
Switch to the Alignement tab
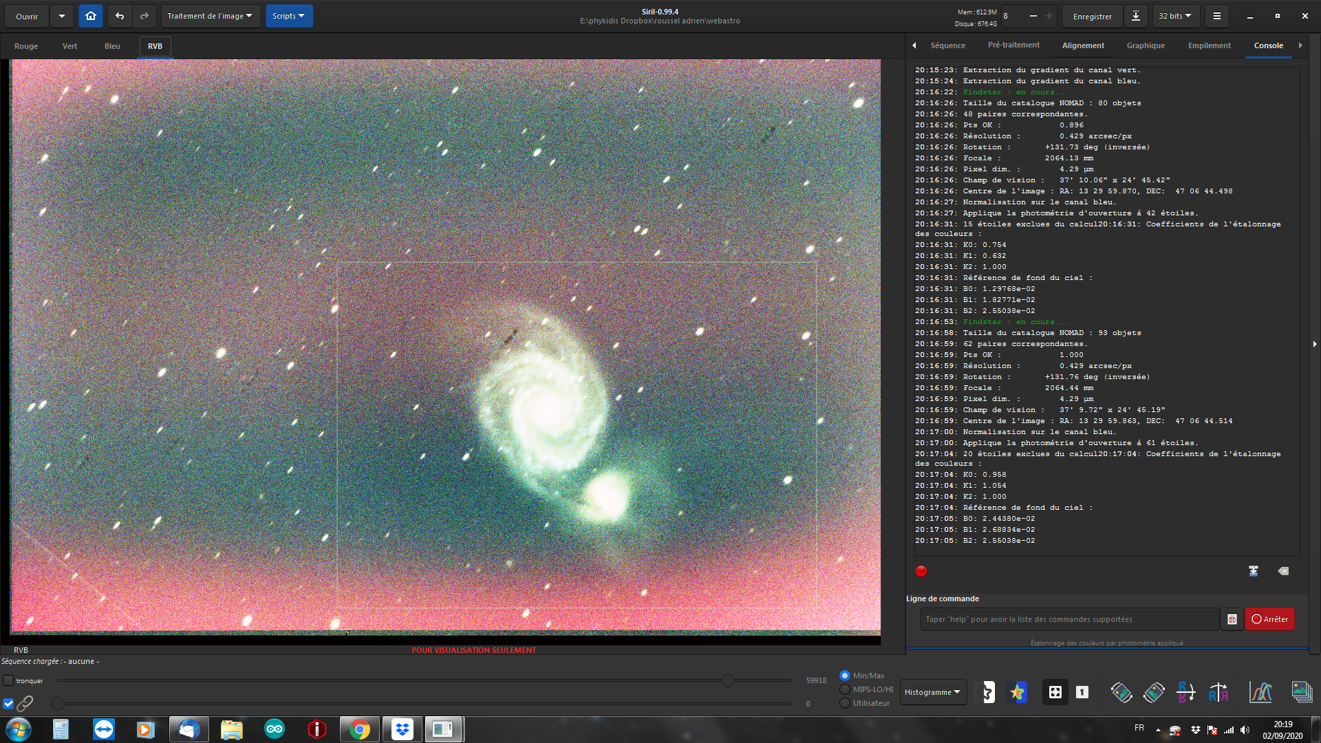point(1083,45)
